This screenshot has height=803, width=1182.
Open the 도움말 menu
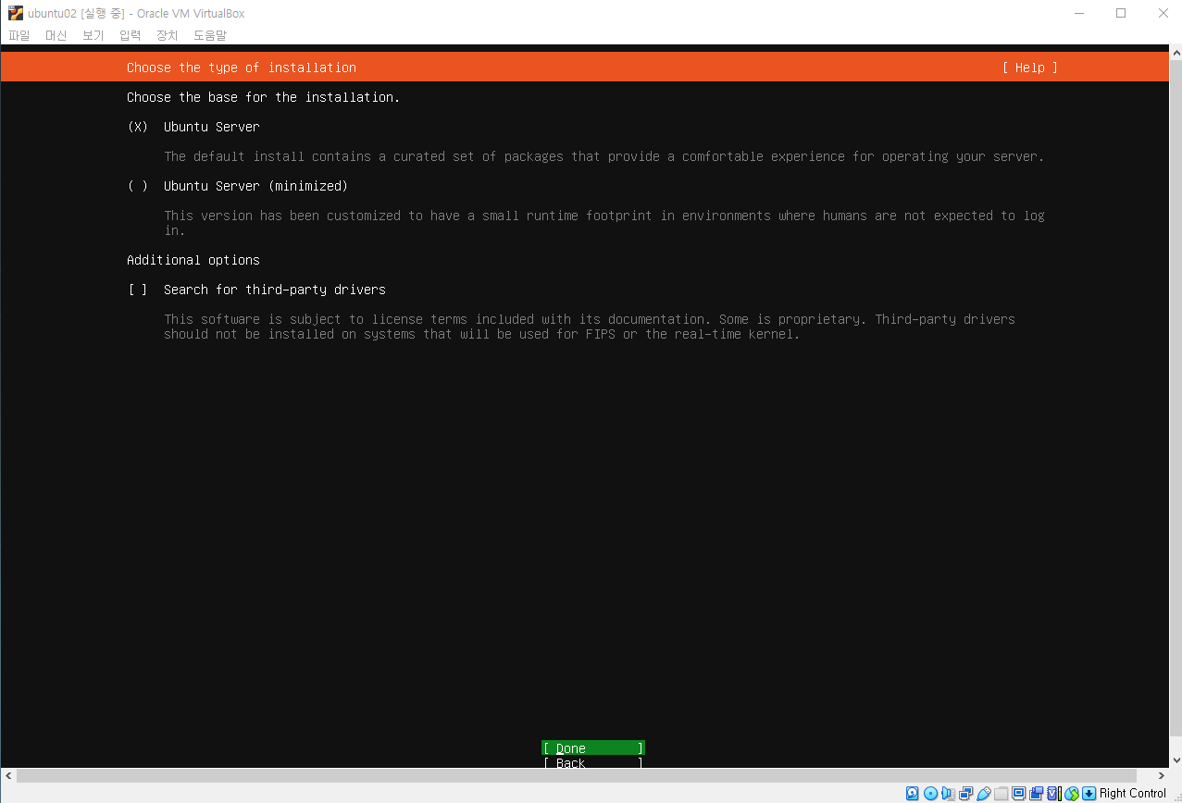coord(210,35)
